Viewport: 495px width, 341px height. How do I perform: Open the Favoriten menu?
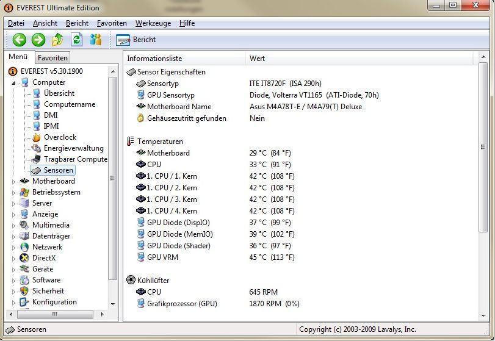point(112,23)
